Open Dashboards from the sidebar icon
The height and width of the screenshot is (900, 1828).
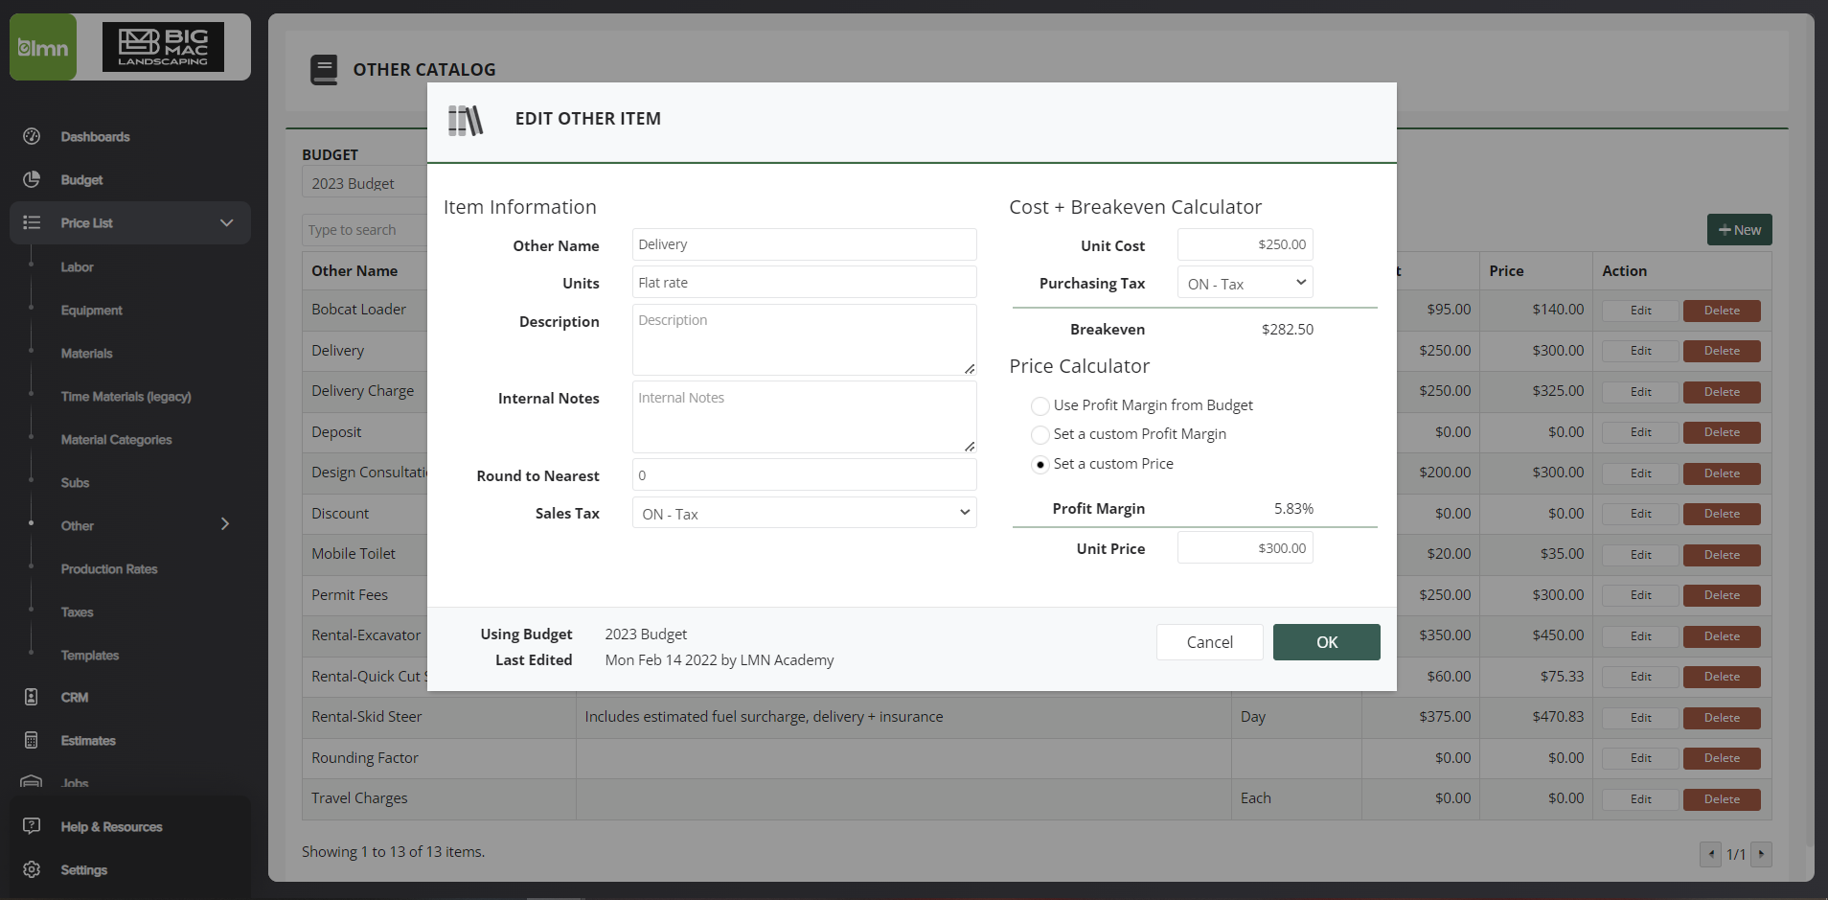[32, 136]
